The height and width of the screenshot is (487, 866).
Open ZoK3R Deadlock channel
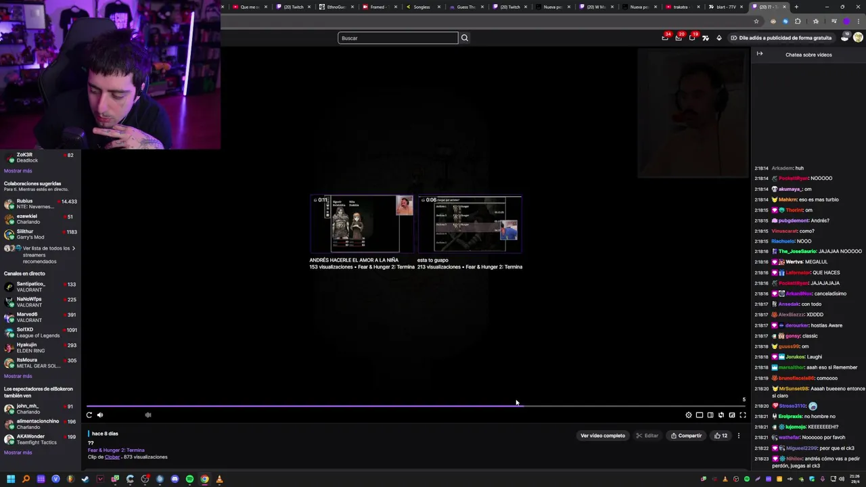click(41, 158)
